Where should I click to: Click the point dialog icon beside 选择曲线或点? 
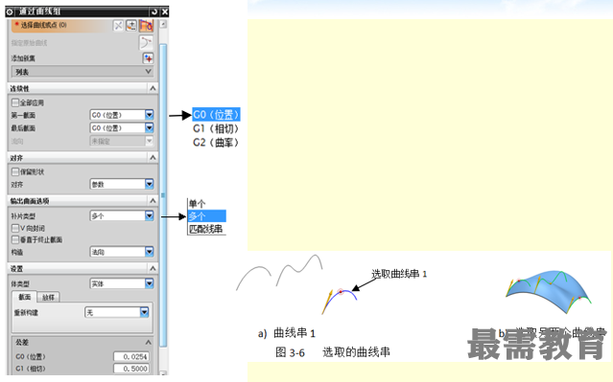tap(118, 26)
